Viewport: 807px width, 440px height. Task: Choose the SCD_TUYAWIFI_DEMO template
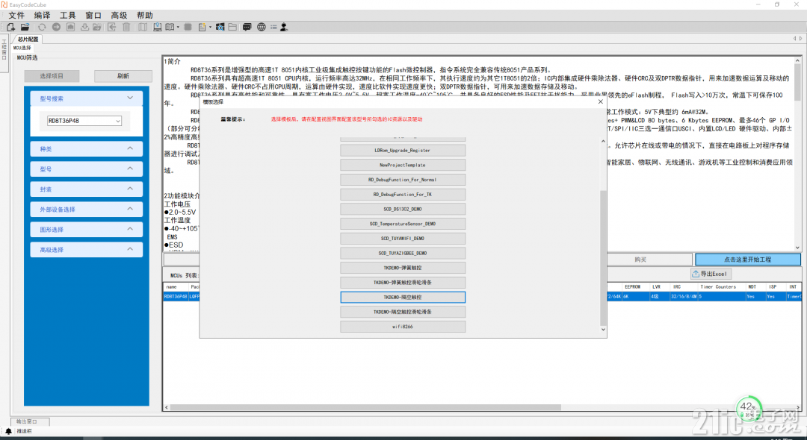(x=403, y=238)
